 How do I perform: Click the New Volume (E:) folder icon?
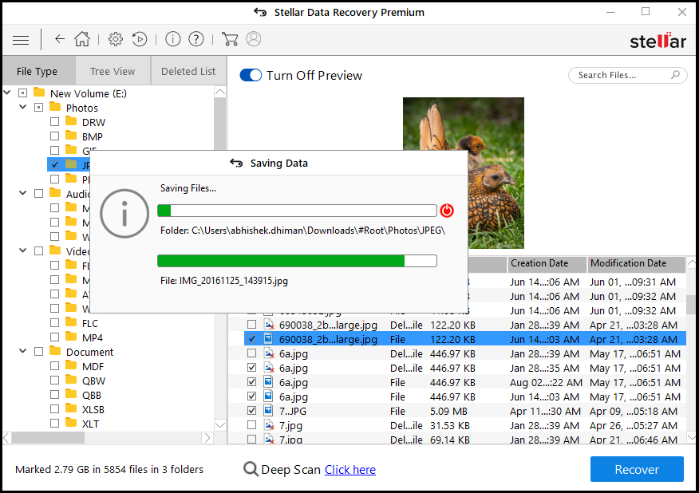tap(39, 93)
